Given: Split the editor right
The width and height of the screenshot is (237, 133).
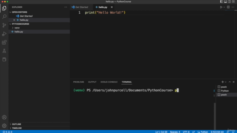Looking at the screenshot, I should [x=228, y=7].
